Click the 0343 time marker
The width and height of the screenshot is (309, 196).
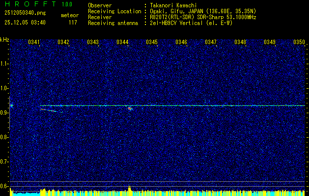click(x=93, y=42)
